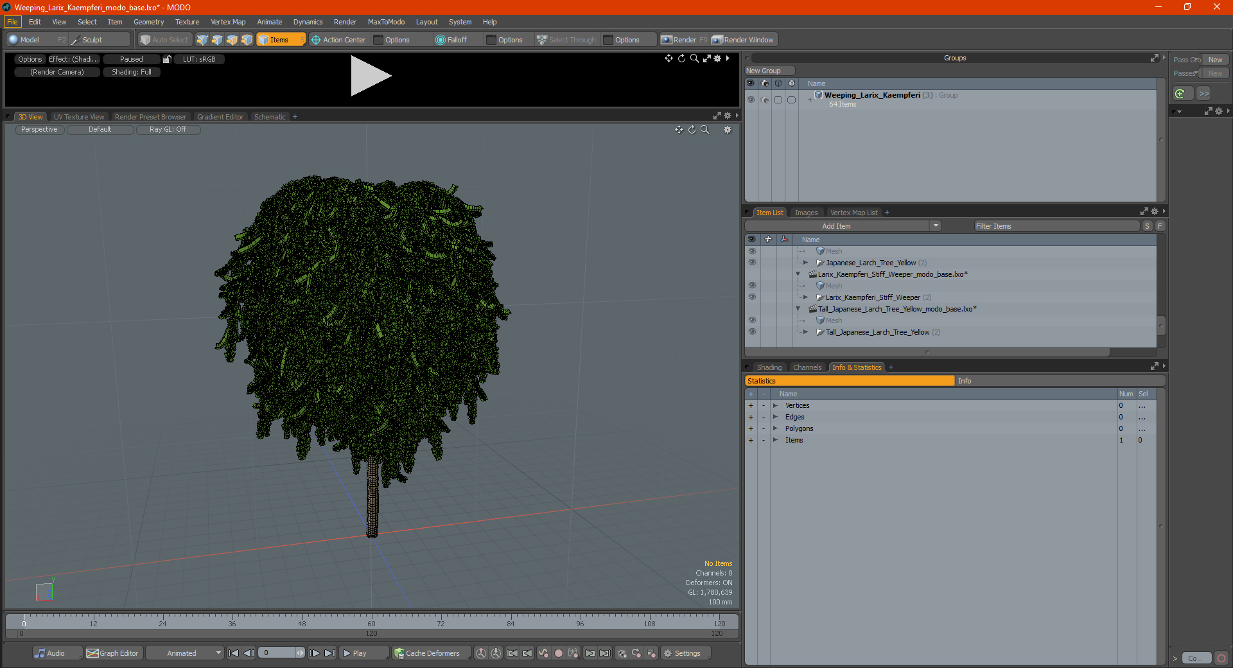Open Graph Editor
Viewport: 1233px width, 668px height.
tap(113, 653)
